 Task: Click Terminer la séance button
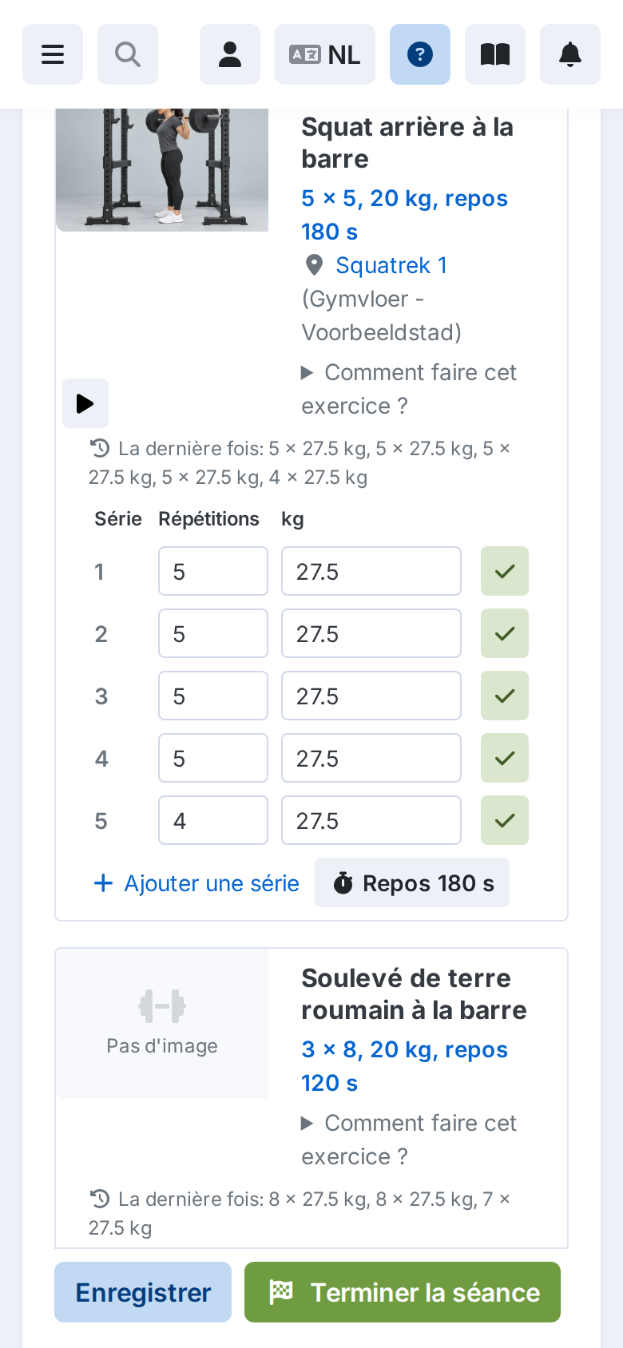(x=403, y=1292)
